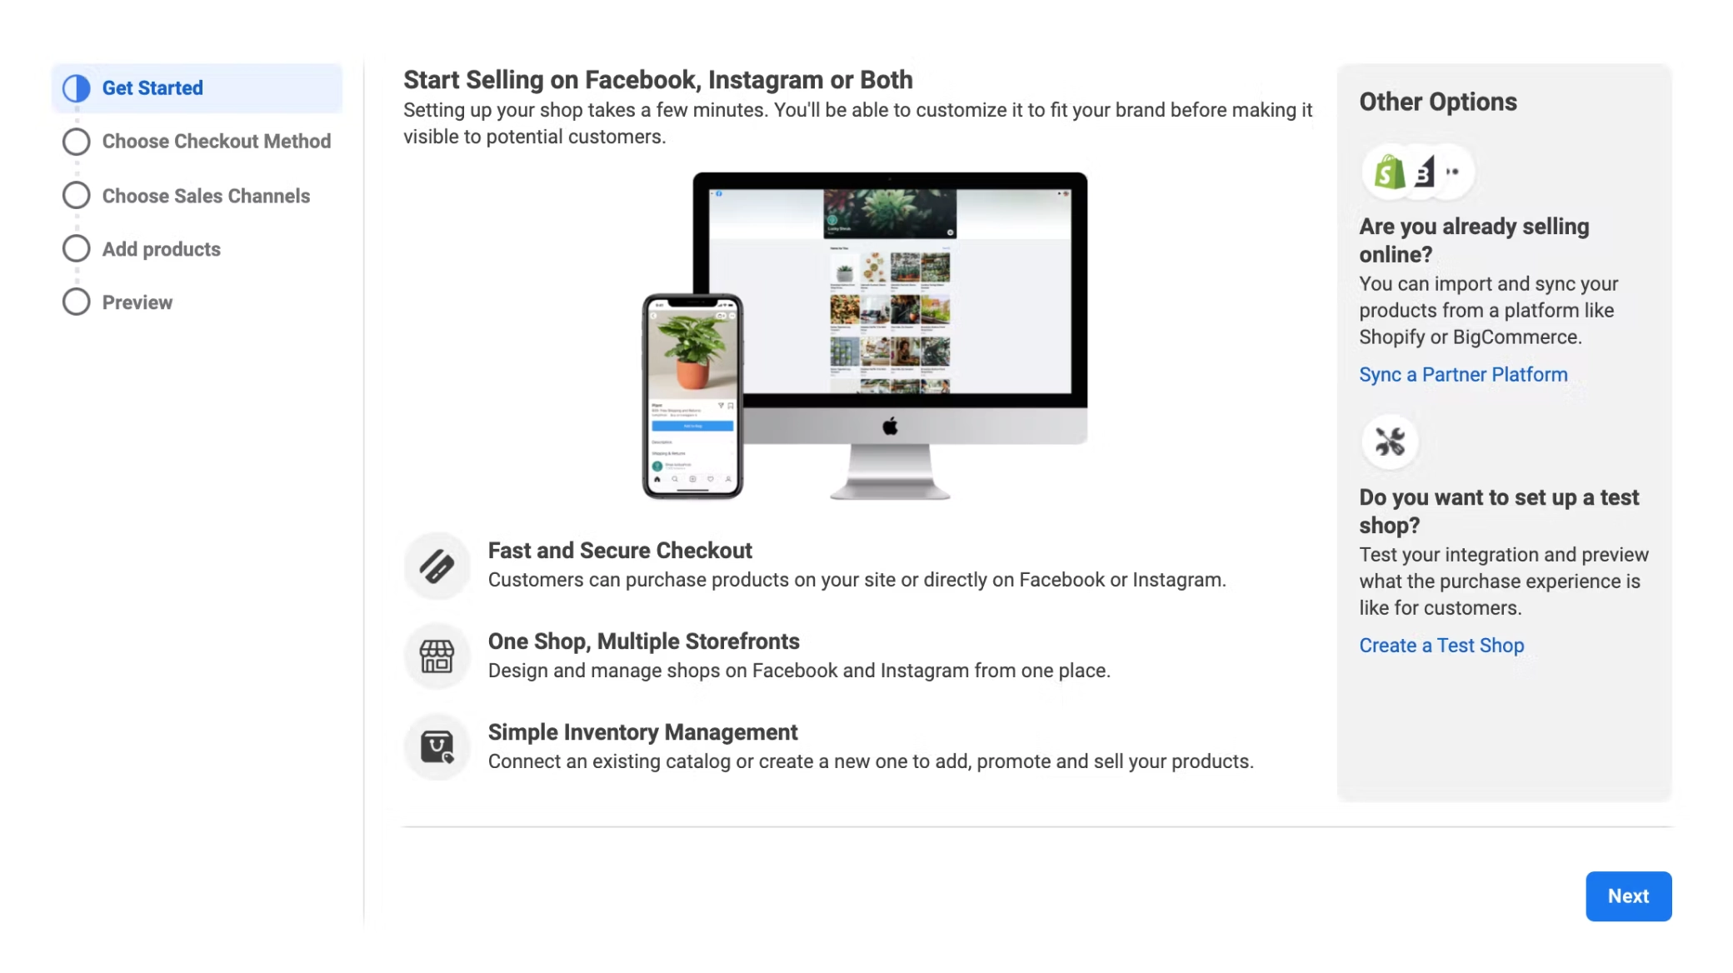Toggle the Preview step option
Image resolution: width=1733 pixels, height=973 pixels.
[75, 302]
